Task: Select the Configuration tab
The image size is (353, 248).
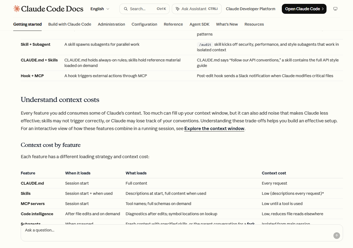Action: pos(145,24)
